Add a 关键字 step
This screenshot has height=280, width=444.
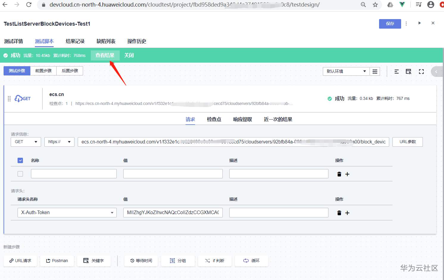(94, 261)
